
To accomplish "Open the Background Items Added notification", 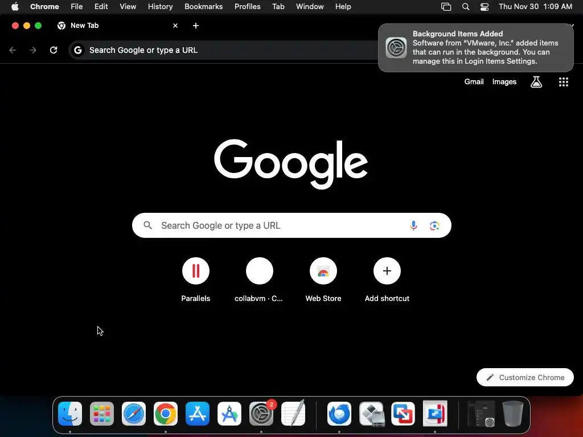I will [475, 48].
